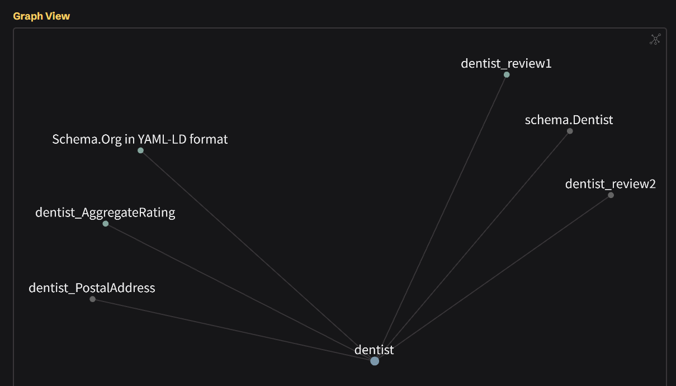Open the dentist_review1 text label
The height and width of the screenshot is (386, 676).
506,63
